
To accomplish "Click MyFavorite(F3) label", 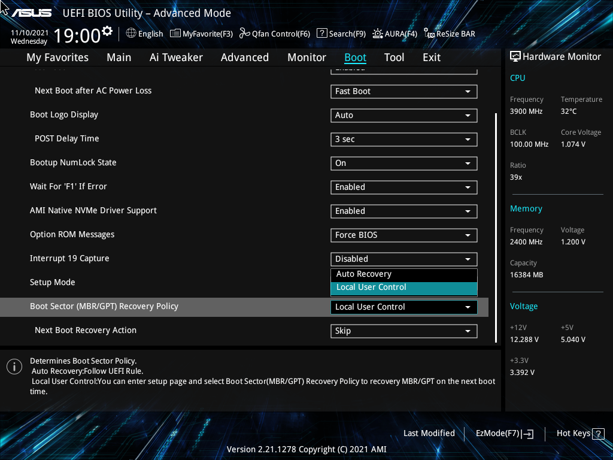I will (208, 34).
